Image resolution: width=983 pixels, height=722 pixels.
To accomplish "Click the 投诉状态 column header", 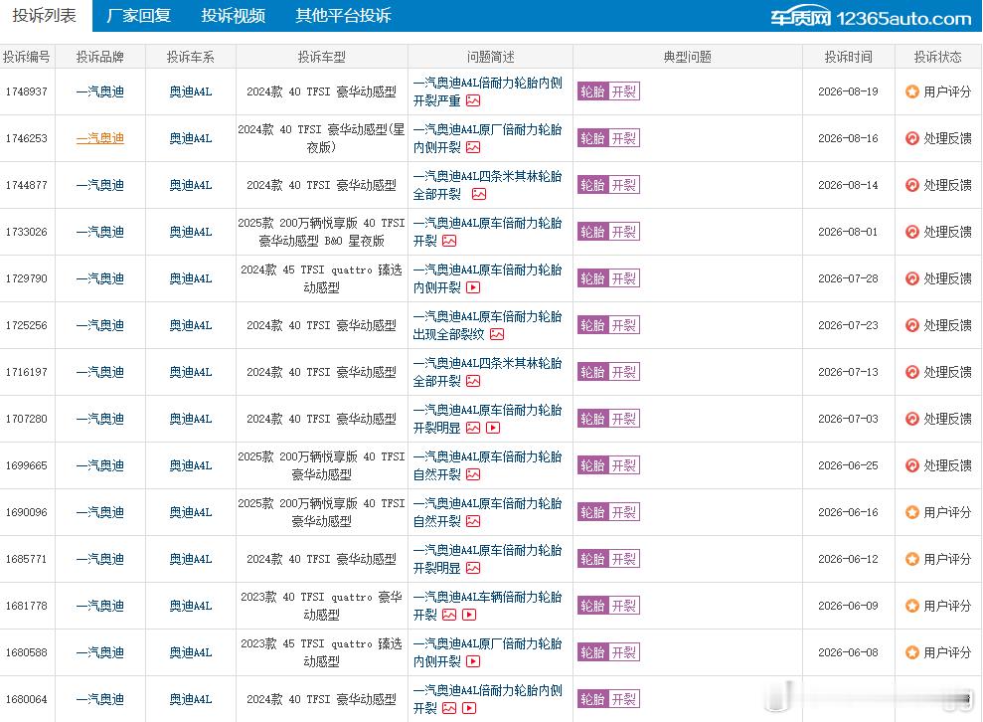I will 938,57.
